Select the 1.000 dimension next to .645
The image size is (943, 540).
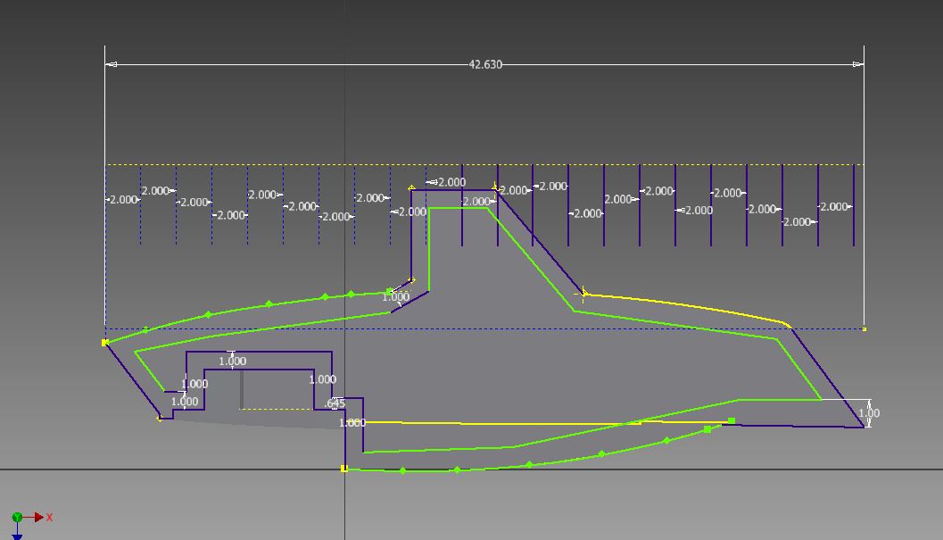point(322,379)
